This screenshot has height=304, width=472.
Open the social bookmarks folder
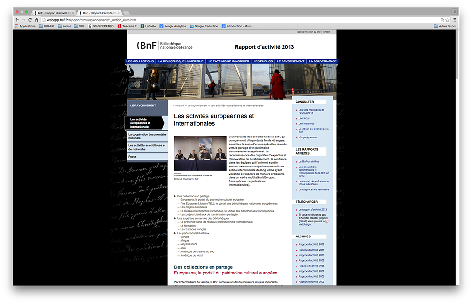(64, 26)
